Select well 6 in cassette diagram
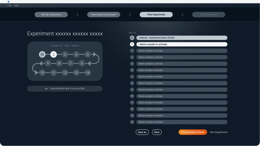 click(x=82, y=63)
